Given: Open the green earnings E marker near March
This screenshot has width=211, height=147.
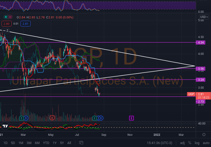Looking at the screenshot, I should pyautogui.click(x=21, y=118).
